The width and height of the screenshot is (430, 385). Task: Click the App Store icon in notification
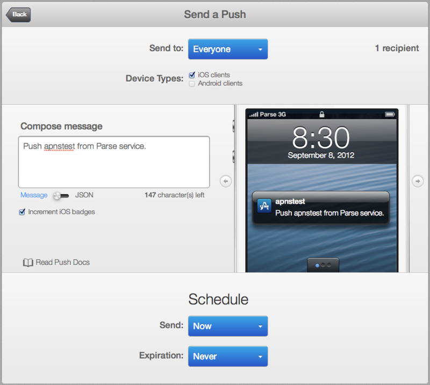(264, 206)
